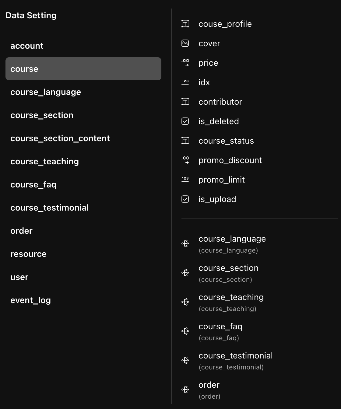341x409 pixels.
Task: Open the course_teaching table in sidebar
Action: click(x=83, y=161)
